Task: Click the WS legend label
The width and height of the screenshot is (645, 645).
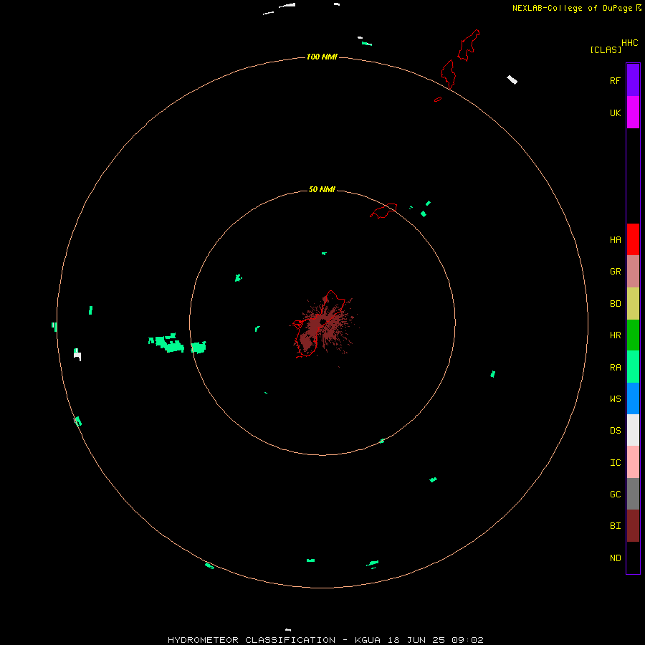Action: [x=616, y=398]
